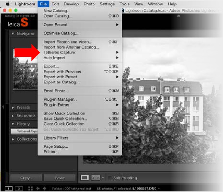This screenshot has width=223, height=192.
Task: Go forward with filmstrip right arrow
Action: pos(44,189)
